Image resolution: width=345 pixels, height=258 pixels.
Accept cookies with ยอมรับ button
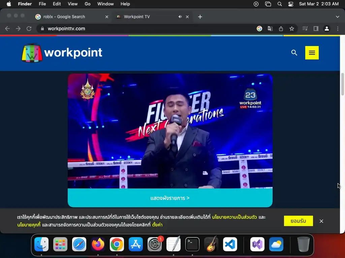(x=299, y=221)
